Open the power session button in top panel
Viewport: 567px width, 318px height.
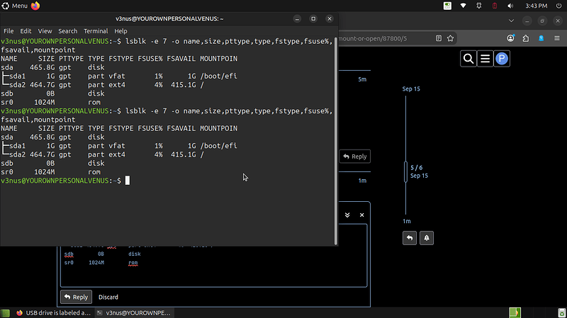point(558,6)
